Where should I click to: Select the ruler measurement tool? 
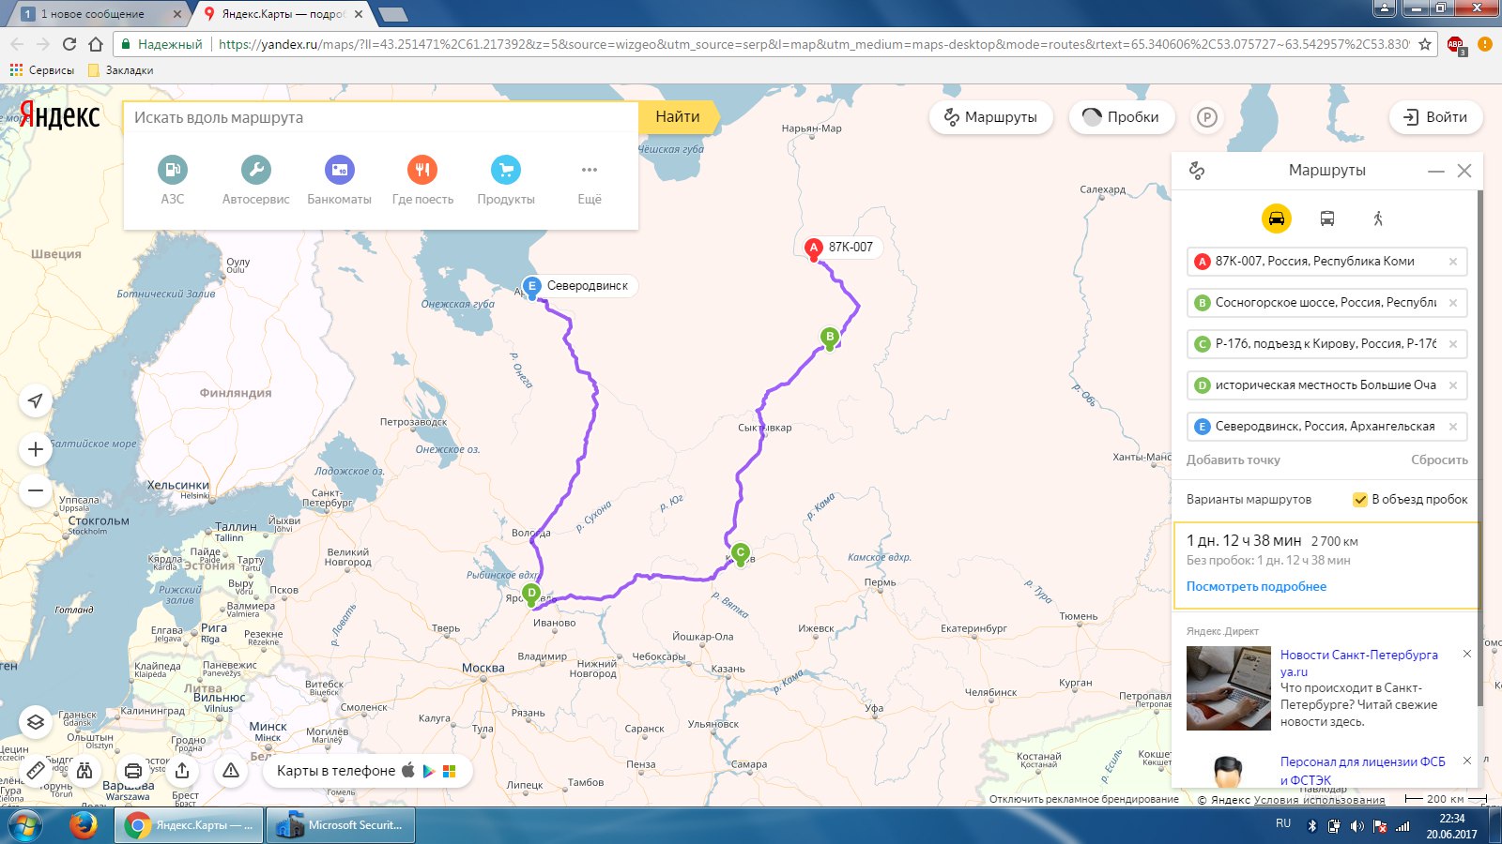click(36, 771)
